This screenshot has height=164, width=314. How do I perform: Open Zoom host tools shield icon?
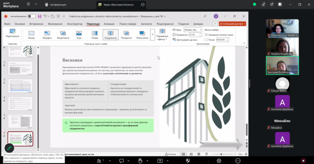(x=188, y=161)
